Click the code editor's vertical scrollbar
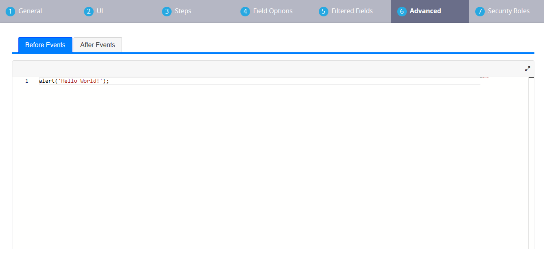This screenshot has width=544, height=264. click(x=531, y=160)
